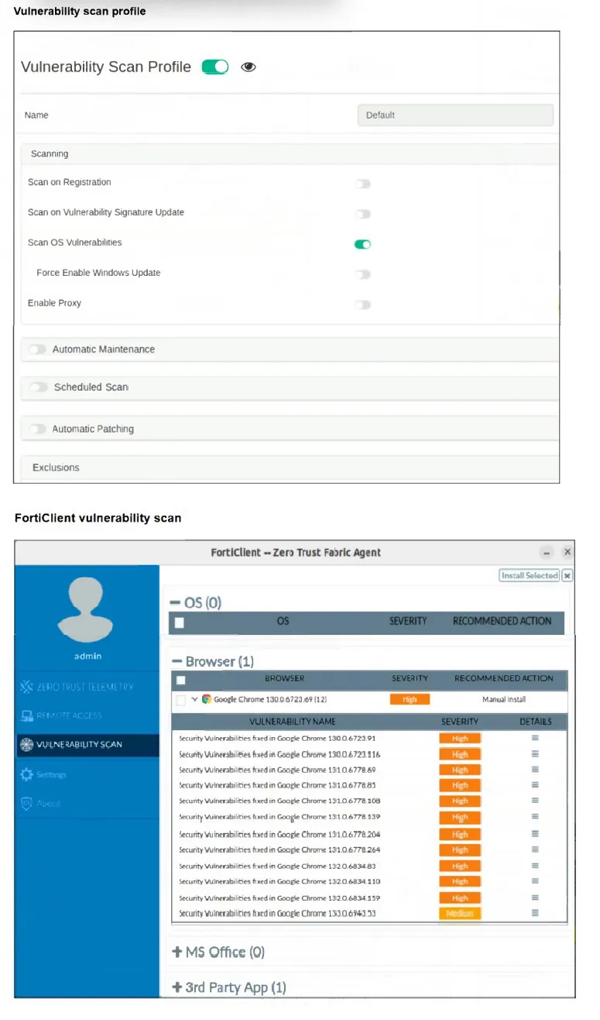Screen dimensions: 600x1020
Task: Minimize the FortiClient window
Action: pyautogui.click(x=547, y=553)
